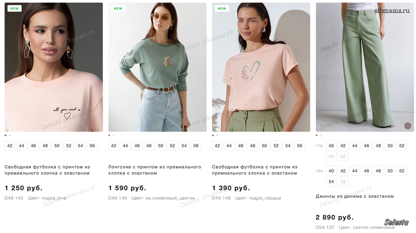Screen dimensions: 416x233
Task: Click the 1 390 руб. price
Action: tap(231, 188)
